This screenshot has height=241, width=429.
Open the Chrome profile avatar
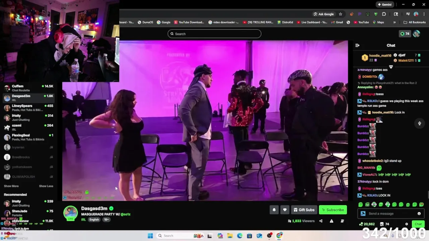click(416, 14)
